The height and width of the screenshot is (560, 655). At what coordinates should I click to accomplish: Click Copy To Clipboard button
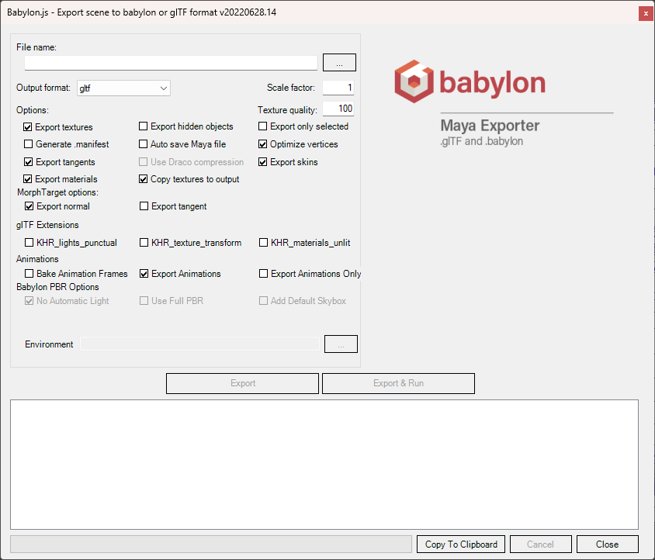[x=461, y=544]
